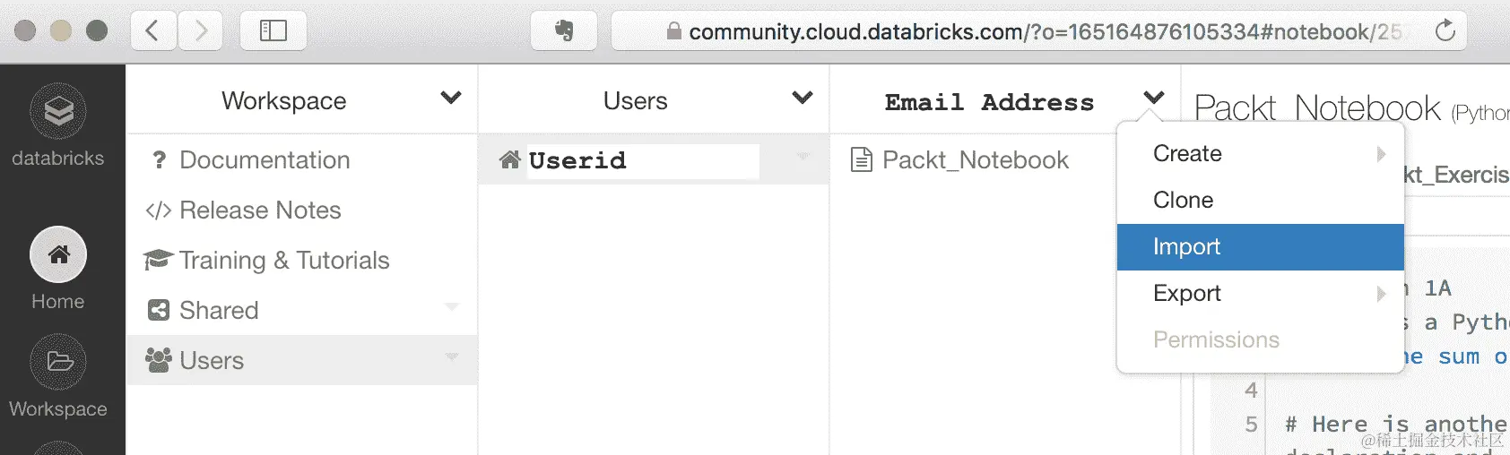
Task: Open the Workspace folder sidebar icon
Action: [58, 362]
